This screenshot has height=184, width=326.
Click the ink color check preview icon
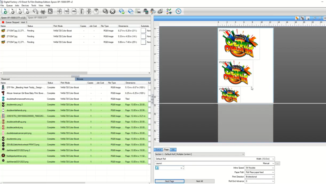pyautogui.click(x=169, y=11)
